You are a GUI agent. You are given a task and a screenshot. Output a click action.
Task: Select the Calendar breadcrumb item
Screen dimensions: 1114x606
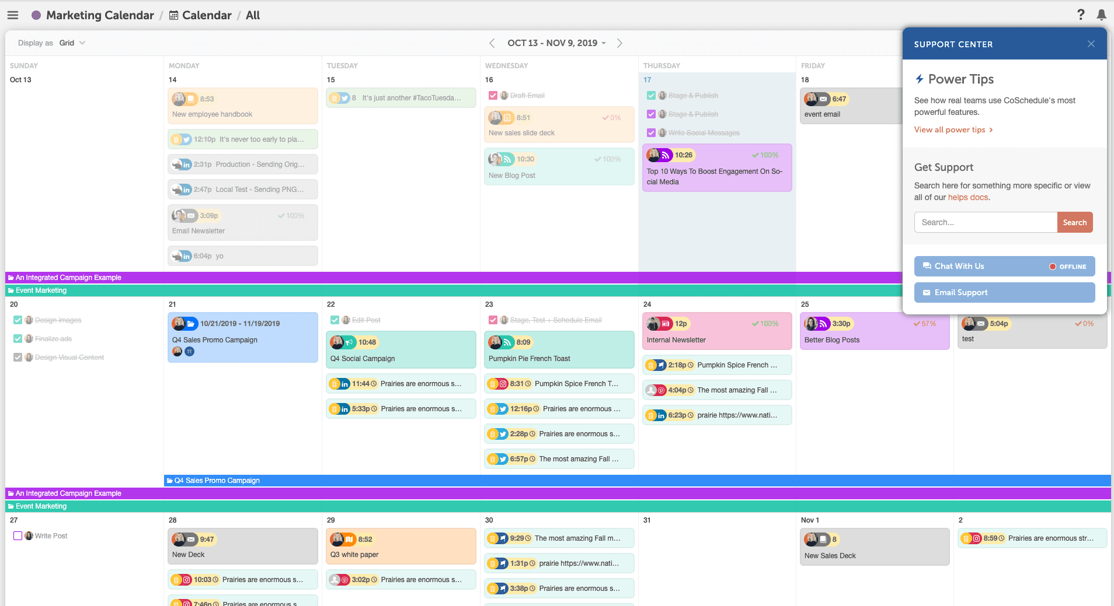pos(206,15)
